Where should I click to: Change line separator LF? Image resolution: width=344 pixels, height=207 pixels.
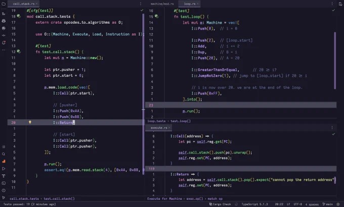tap(288, 204)
